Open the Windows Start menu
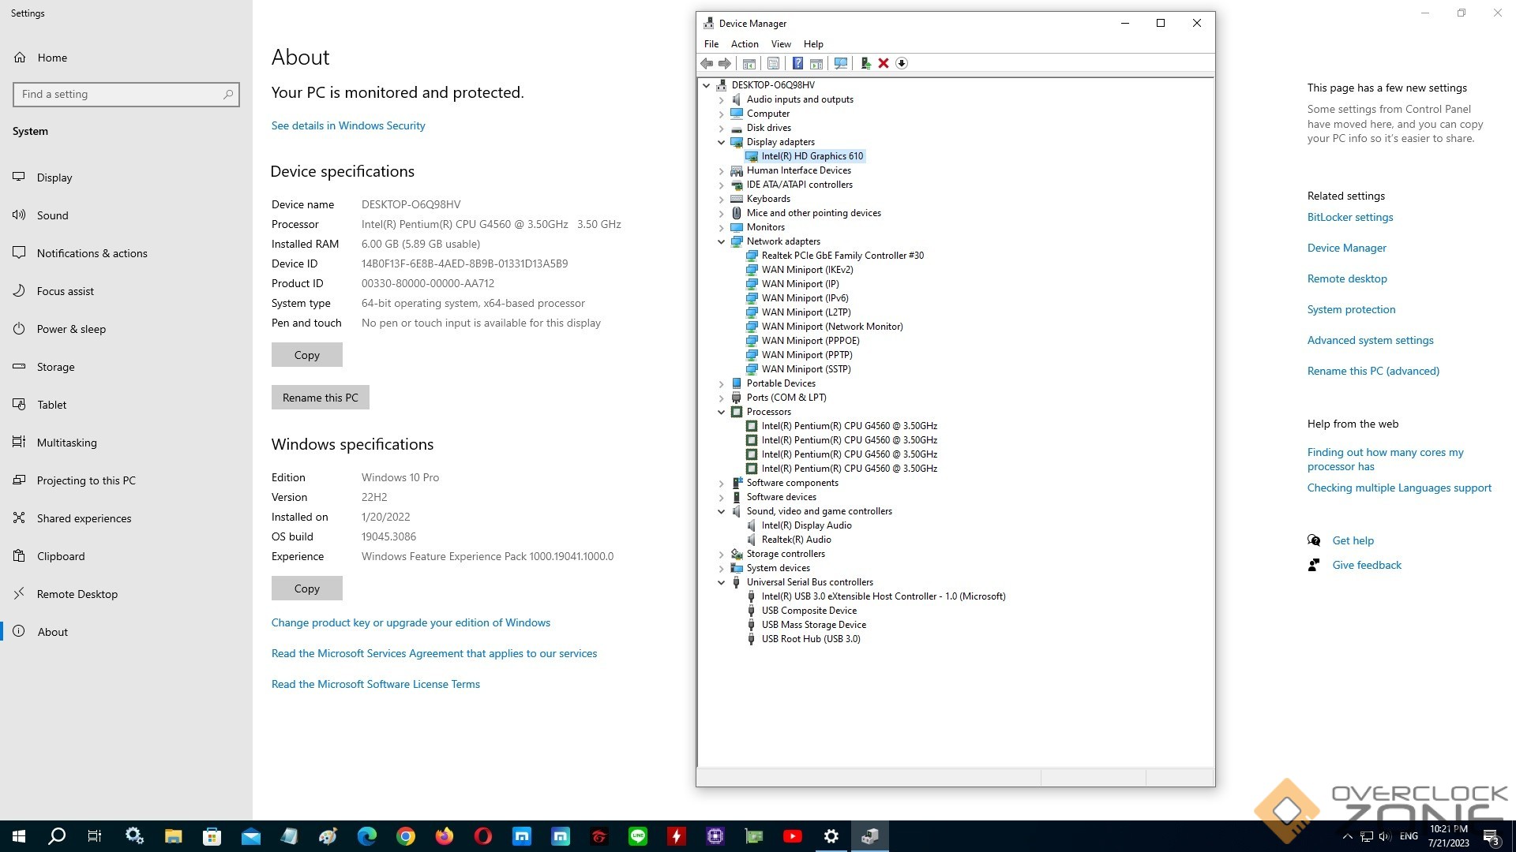 point(19,836)
